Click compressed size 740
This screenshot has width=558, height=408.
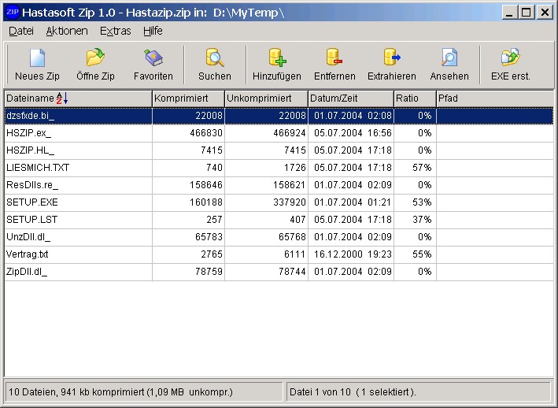point(214,168)
